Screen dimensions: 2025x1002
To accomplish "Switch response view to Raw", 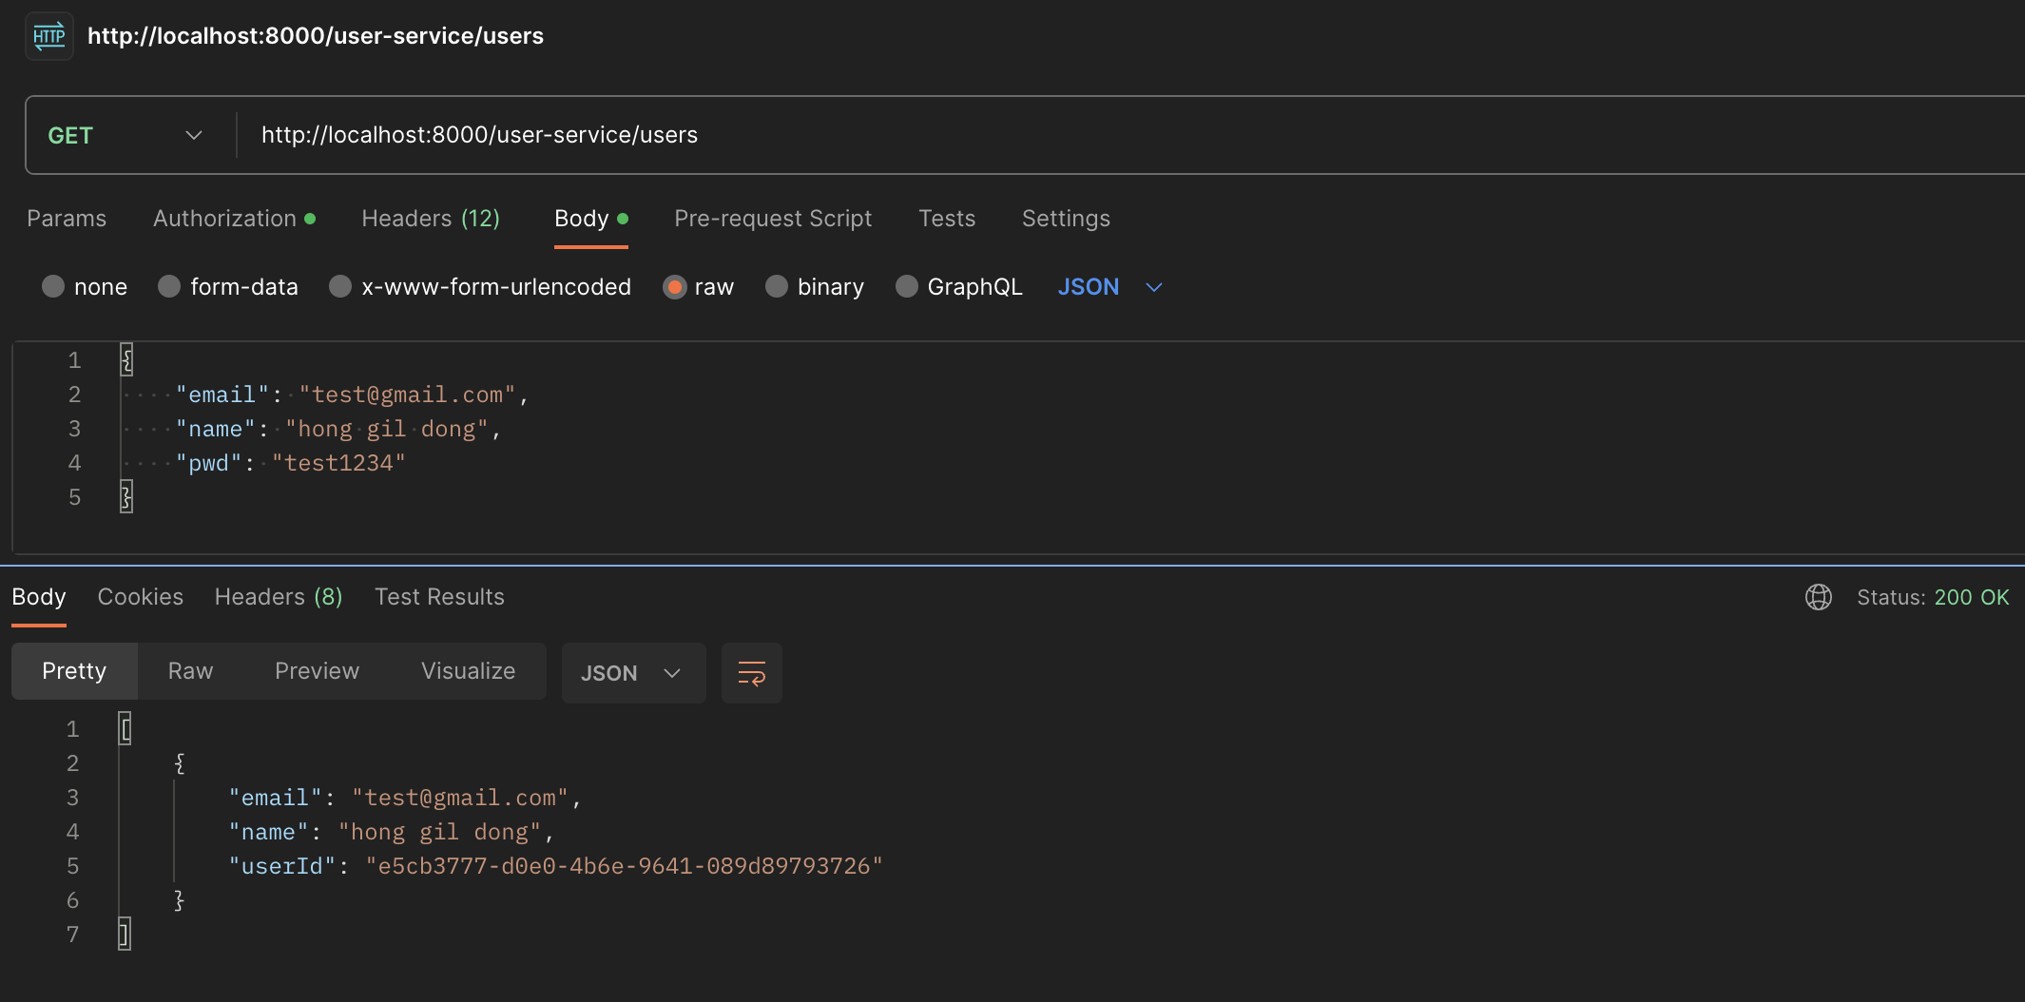I will pos(189,670).
